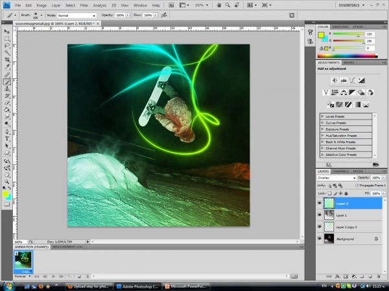Viewport: 389px width, 291px height.
Task: Select the Clone Stamp tool
Action: click(6, 89)
